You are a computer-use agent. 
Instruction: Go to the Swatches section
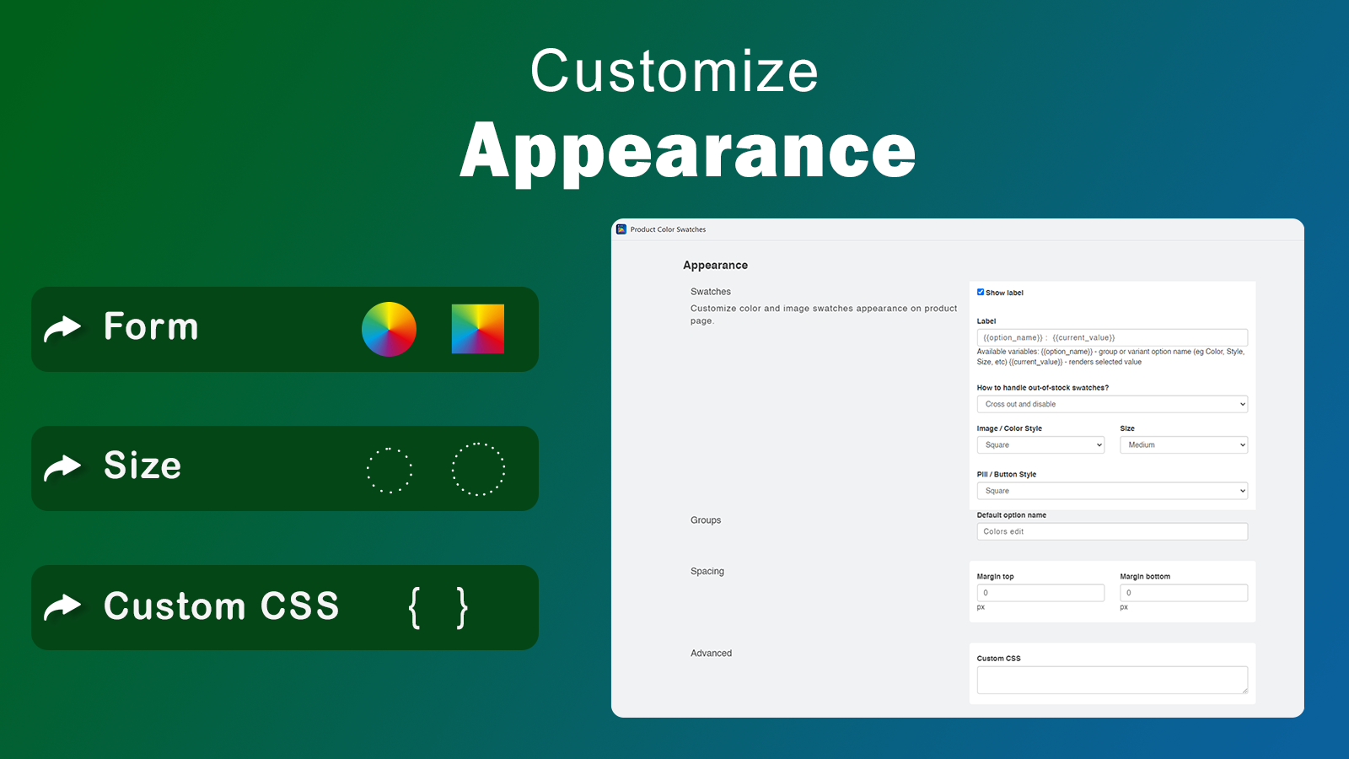coord(711,291)
